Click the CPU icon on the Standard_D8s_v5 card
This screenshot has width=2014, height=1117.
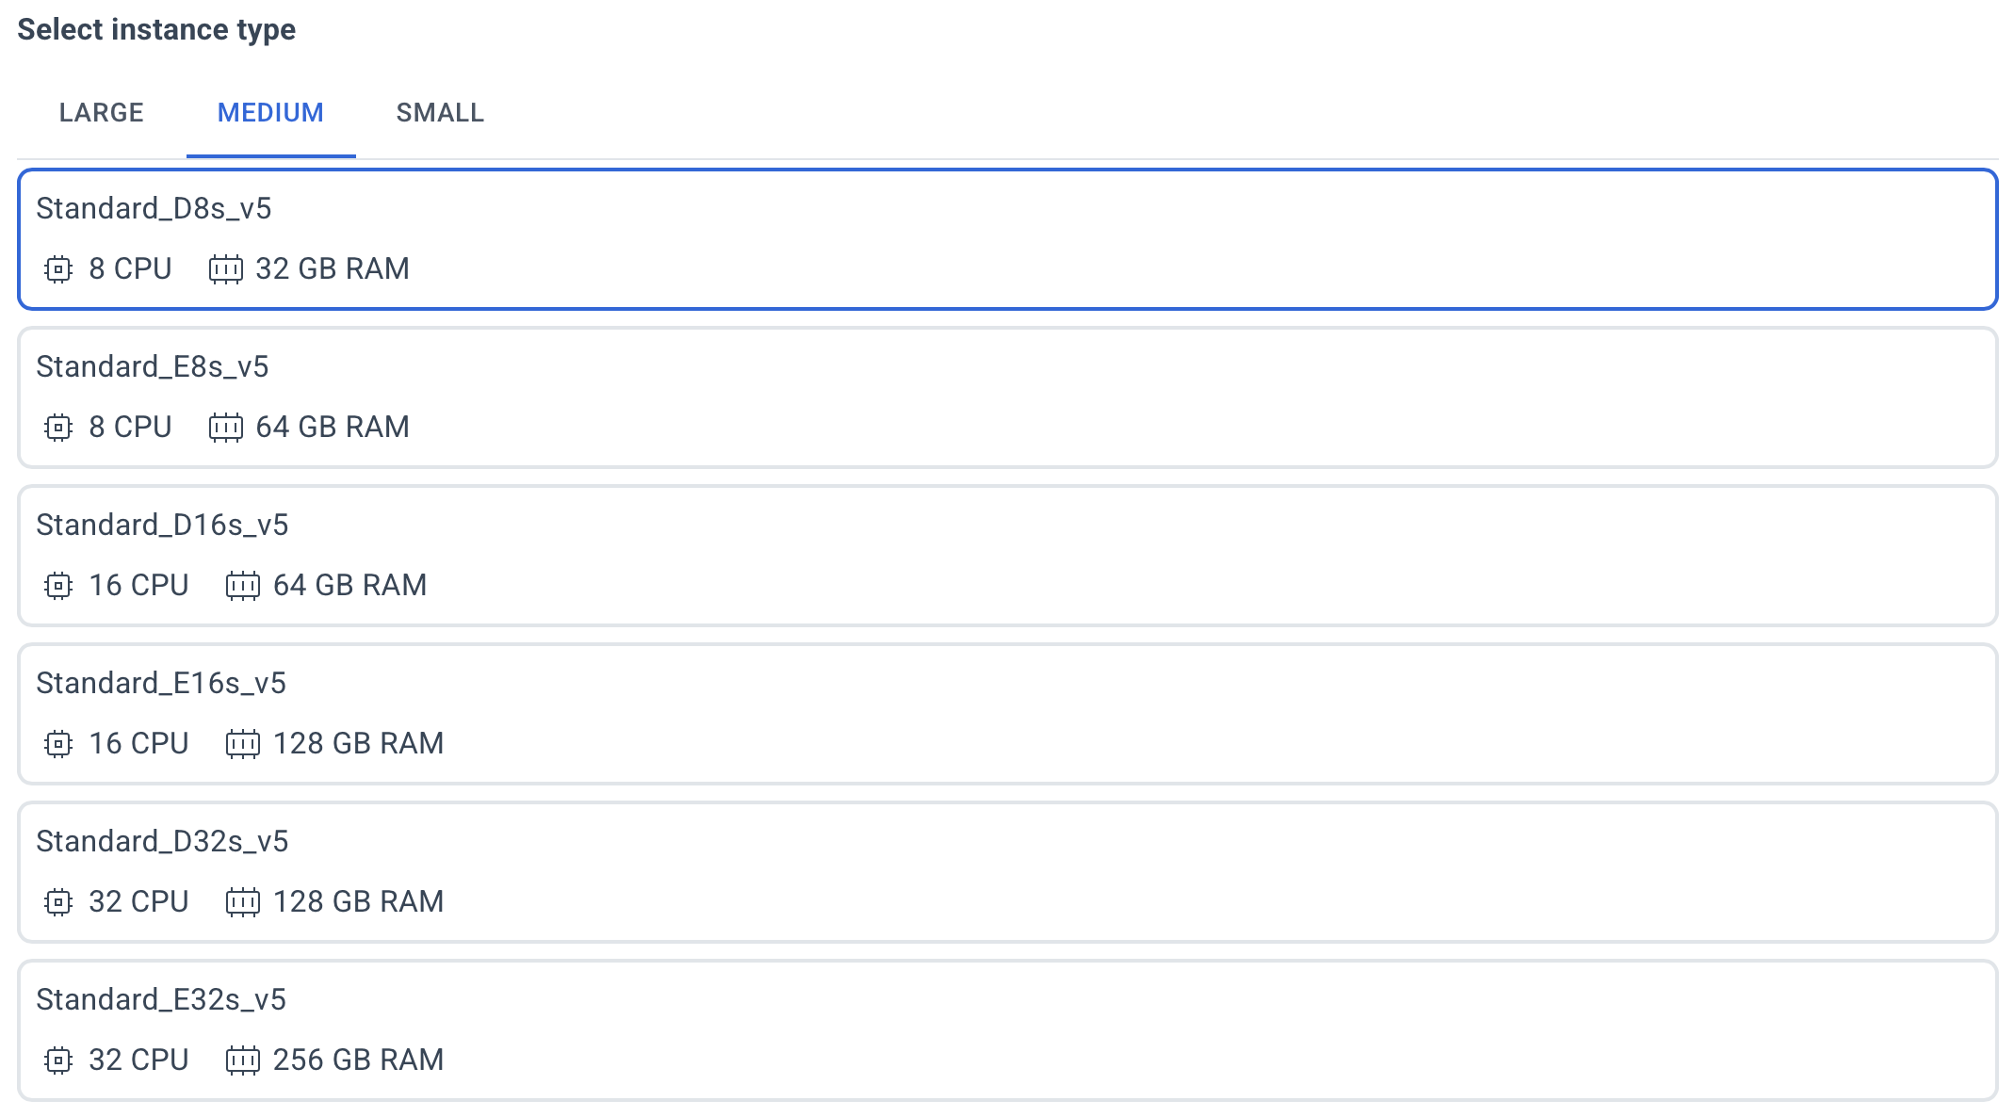coord(58,269)
